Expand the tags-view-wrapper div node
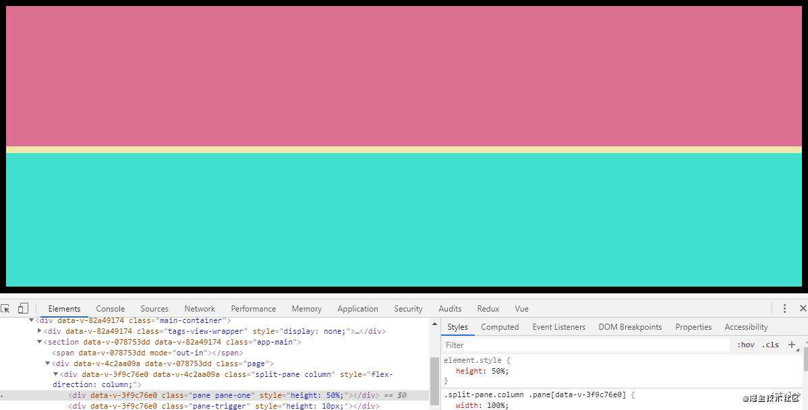Image resolution: width=808 pixels, height=410 pixels. pyautogui.click(x=40, y=331)
